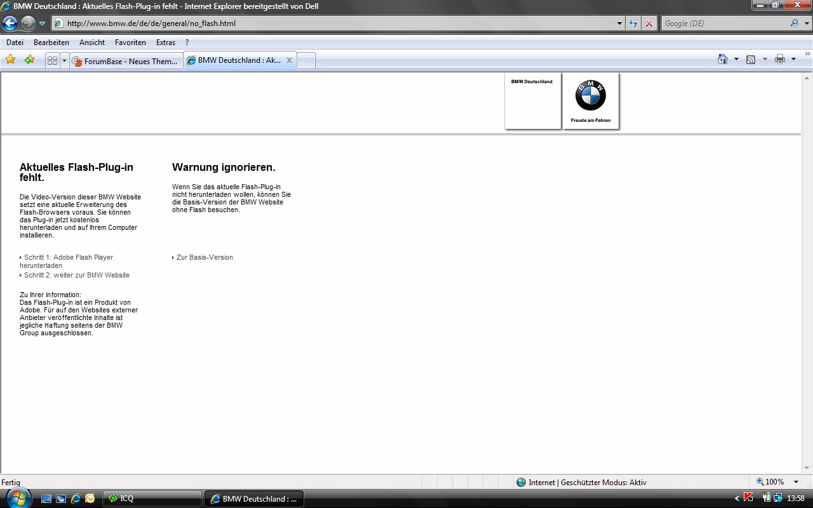Click the Add to Favorites icon
Screen dimensions: 813x508
coord(29,60)
